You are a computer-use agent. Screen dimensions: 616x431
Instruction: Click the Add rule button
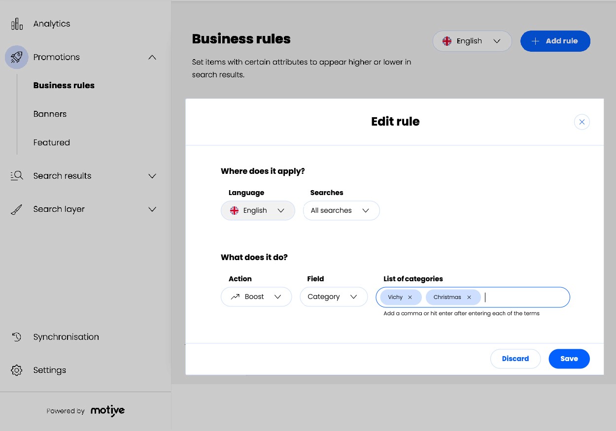click(x=555, y=41)
